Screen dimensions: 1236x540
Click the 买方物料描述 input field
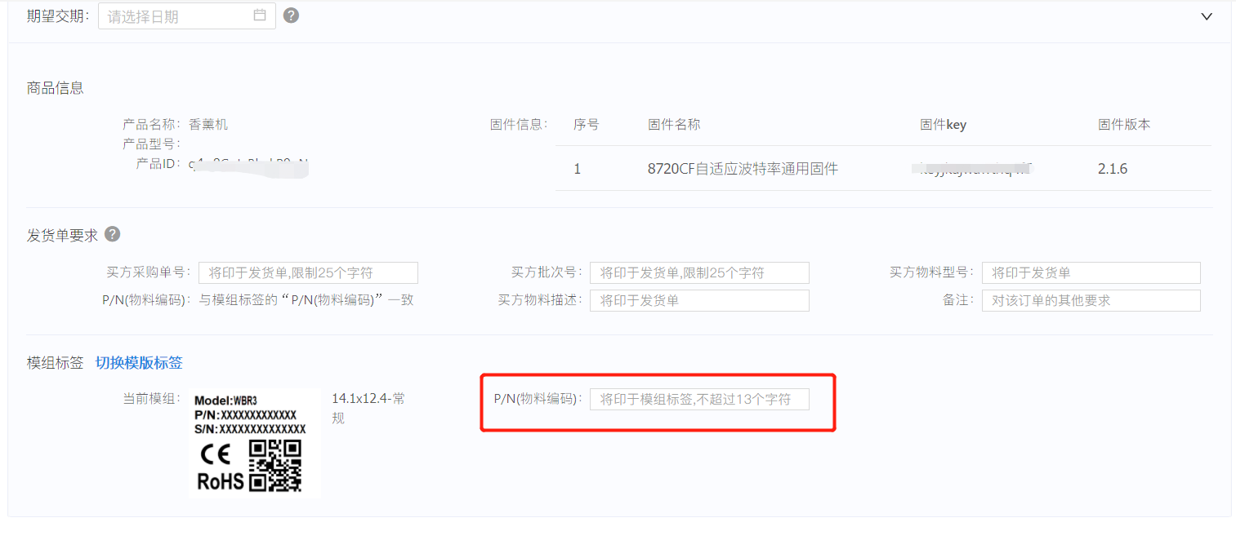pos(699,300)
